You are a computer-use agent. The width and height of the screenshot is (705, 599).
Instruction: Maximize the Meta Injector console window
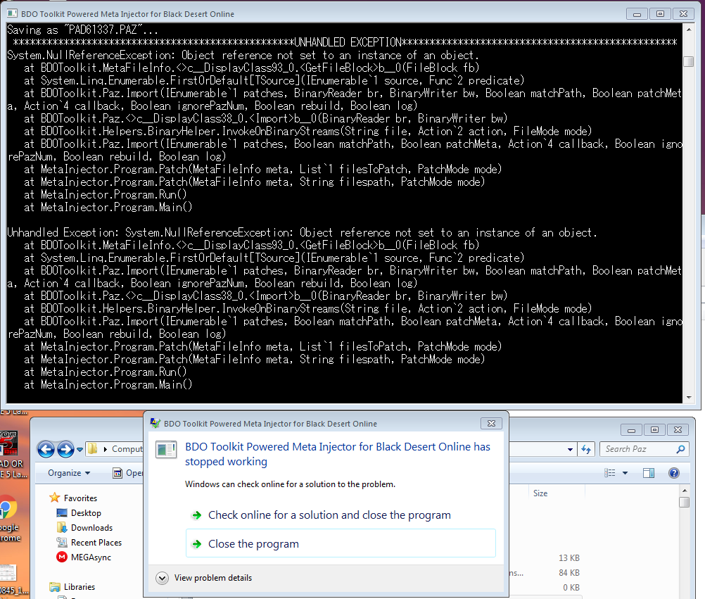(660, 14)
